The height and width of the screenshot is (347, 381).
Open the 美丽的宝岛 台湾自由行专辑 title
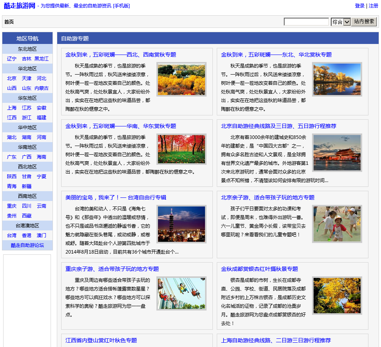[x=116, y=197]
